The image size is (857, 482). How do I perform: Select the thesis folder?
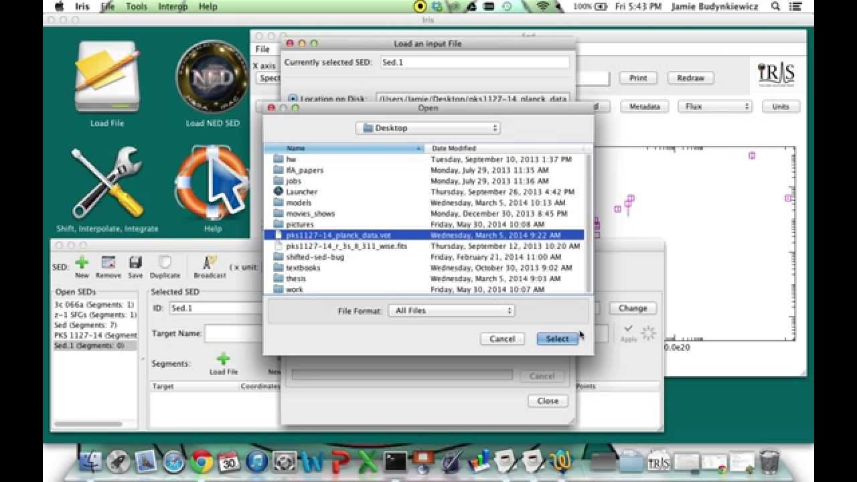424,278
